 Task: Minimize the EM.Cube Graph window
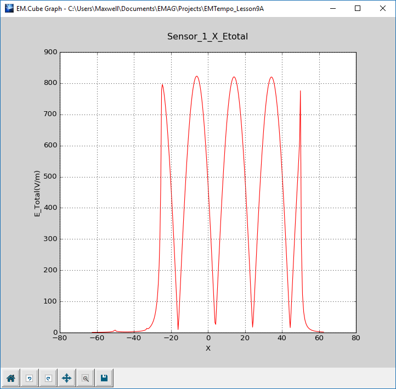coord(332,8)
